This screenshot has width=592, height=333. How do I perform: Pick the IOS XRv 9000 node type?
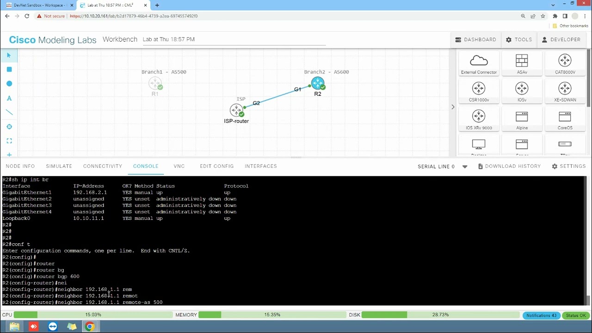click(479, 120)
